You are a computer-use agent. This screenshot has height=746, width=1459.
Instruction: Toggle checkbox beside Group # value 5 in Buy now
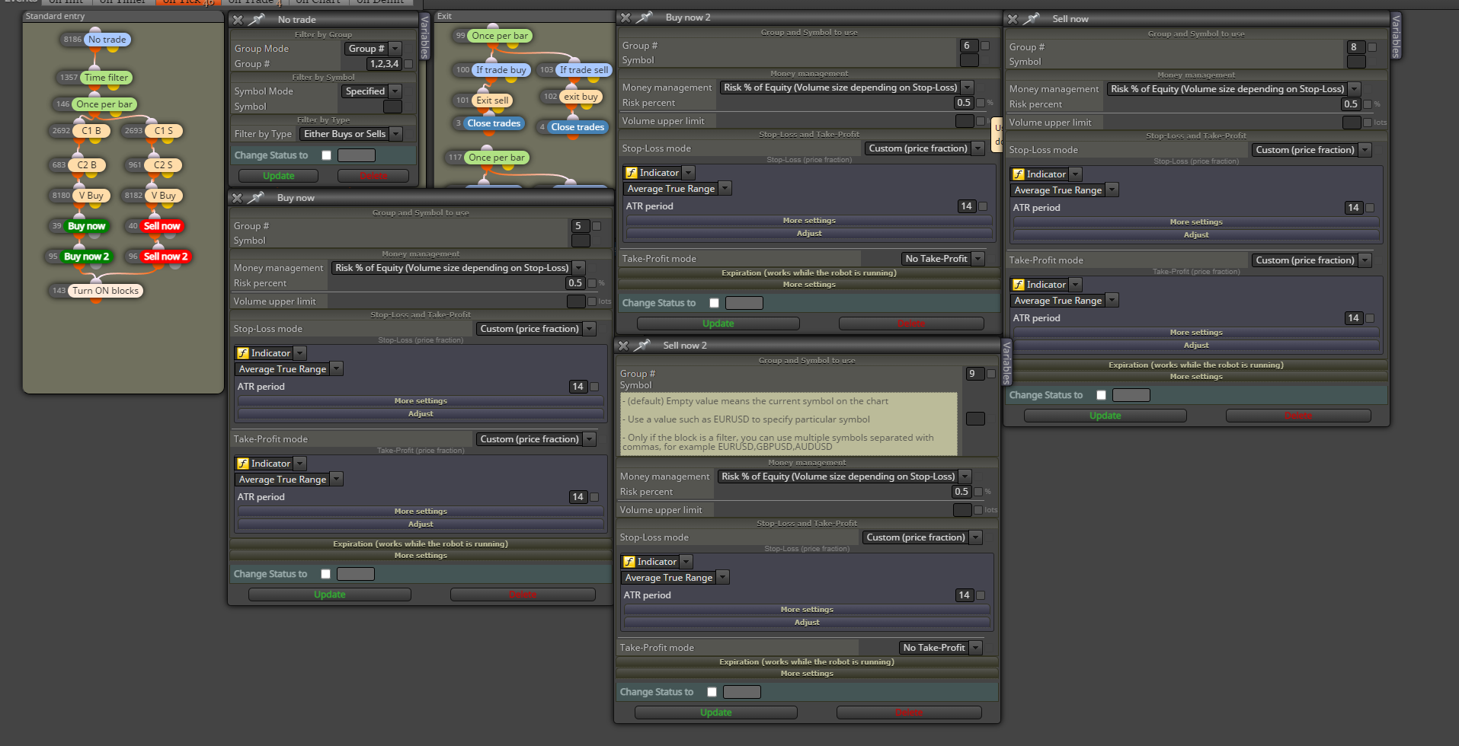(597, 226)
